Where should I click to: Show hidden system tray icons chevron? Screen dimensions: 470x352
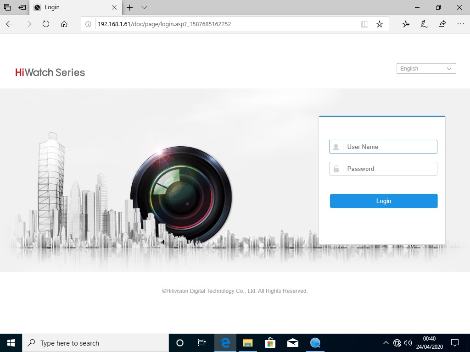coord(386,343)
